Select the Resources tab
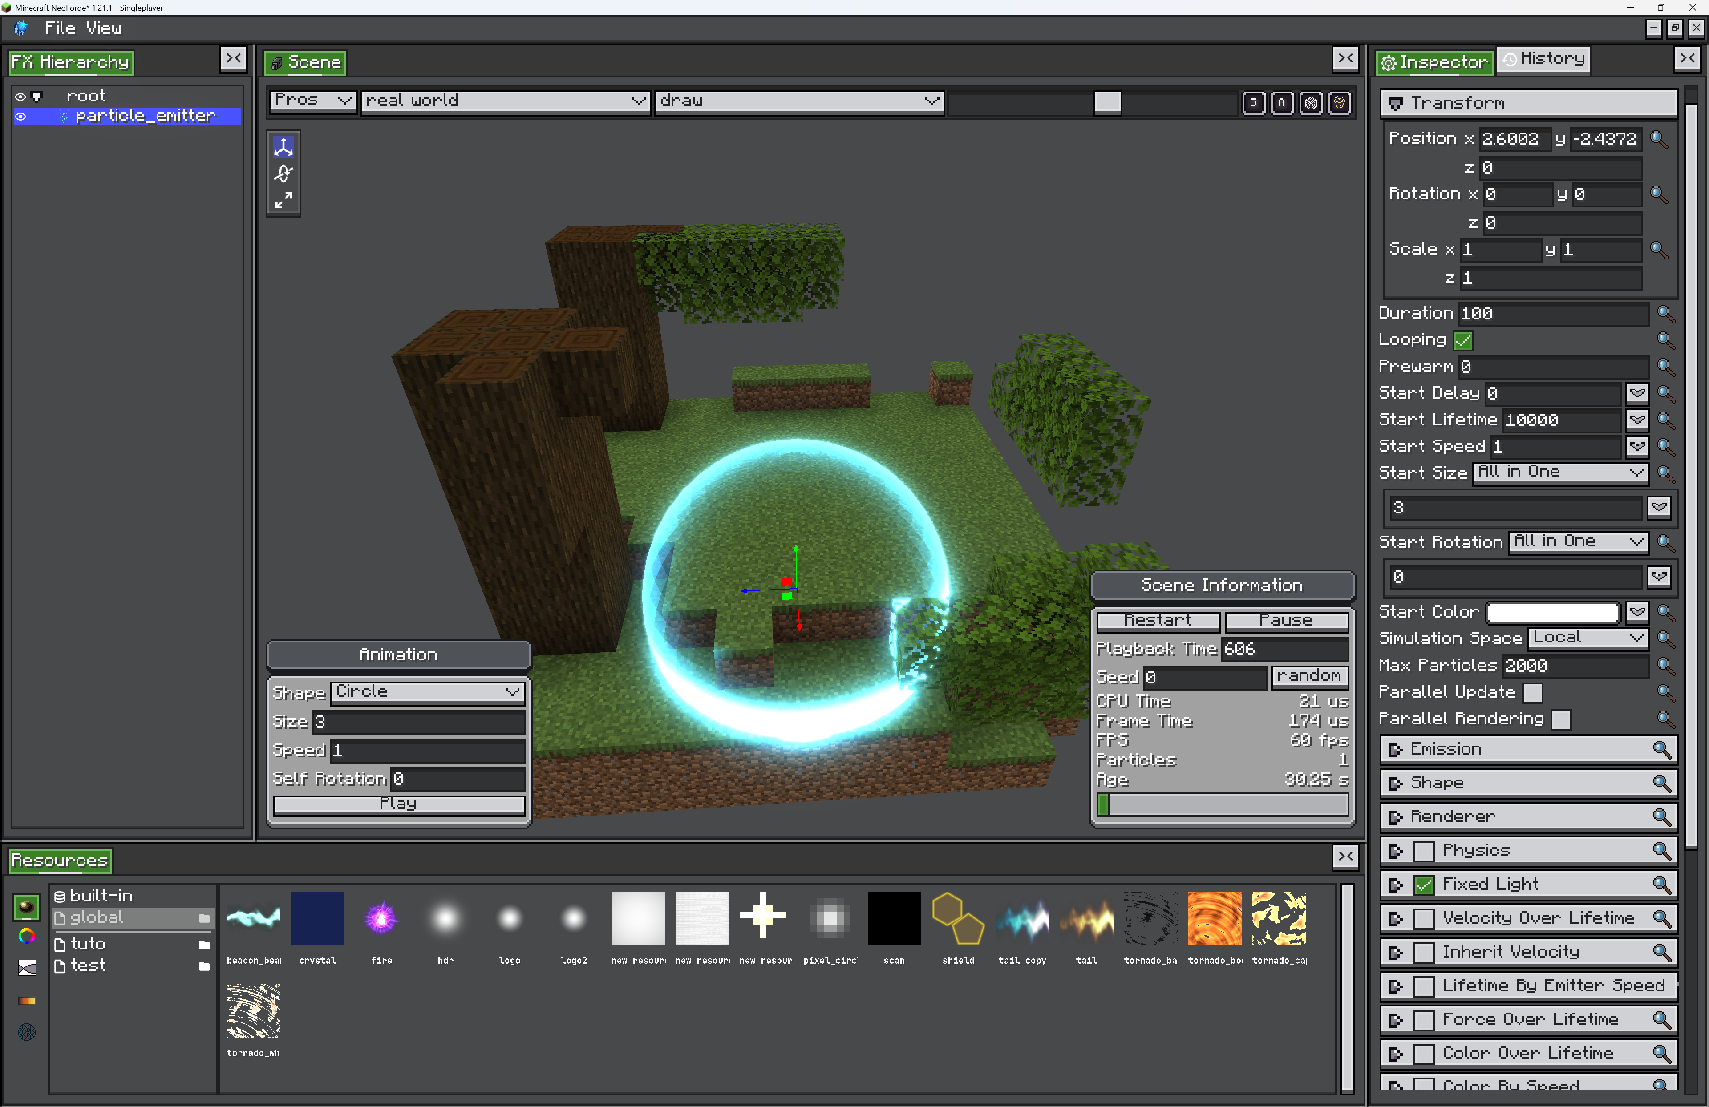 tap(60, 860)
